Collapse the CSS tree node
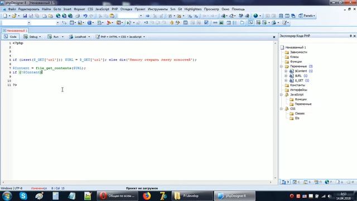Viewport: 357px width, 201px height. click(281, 109)
